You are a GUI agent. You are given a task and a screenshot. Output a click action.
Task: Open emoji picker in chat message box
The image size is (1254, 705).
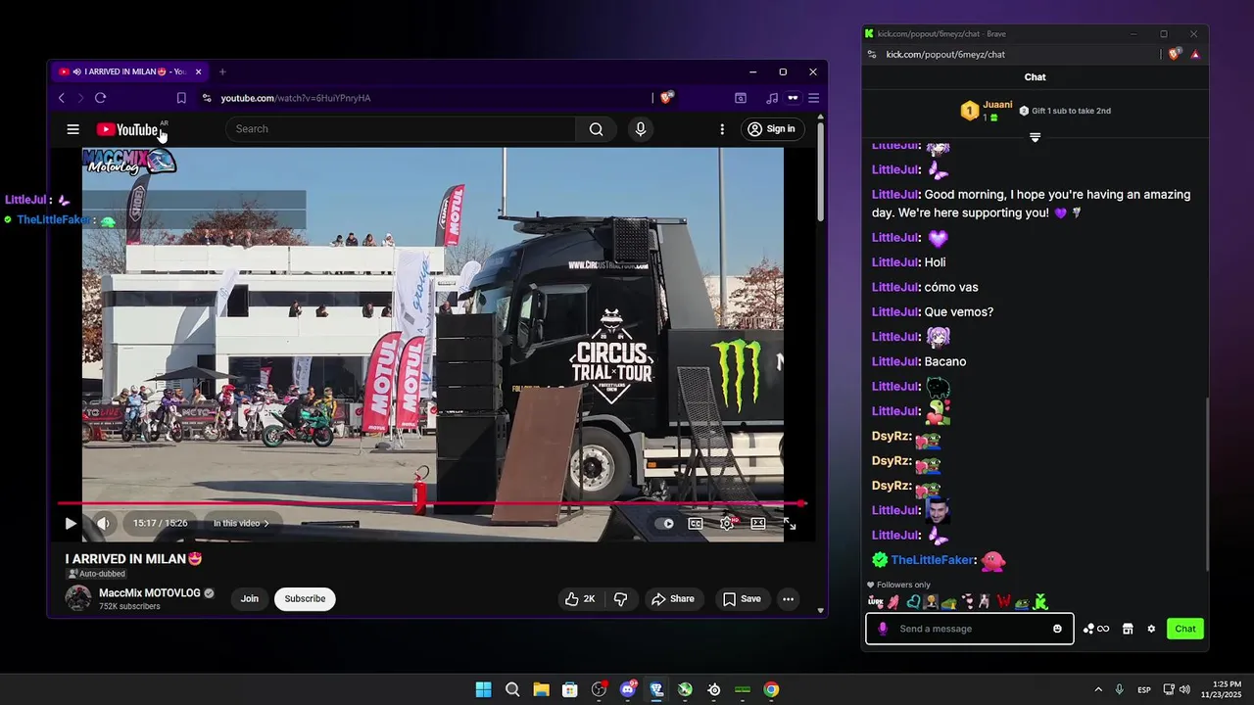point(1057,629)
